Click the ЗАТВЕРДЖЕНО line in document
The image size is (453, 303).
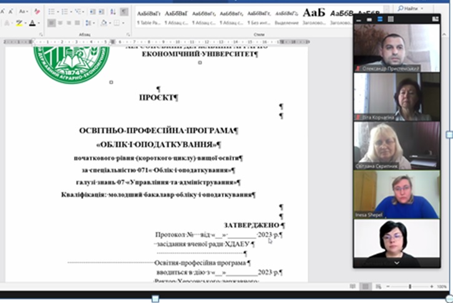(254, 225)
